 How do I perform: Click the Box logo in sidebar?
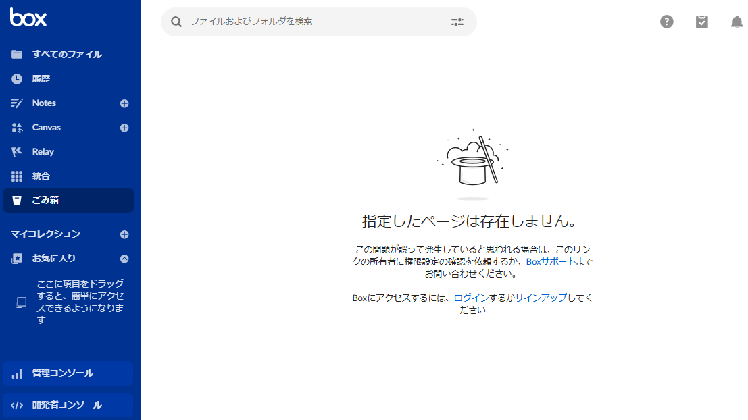coord(28,18)
